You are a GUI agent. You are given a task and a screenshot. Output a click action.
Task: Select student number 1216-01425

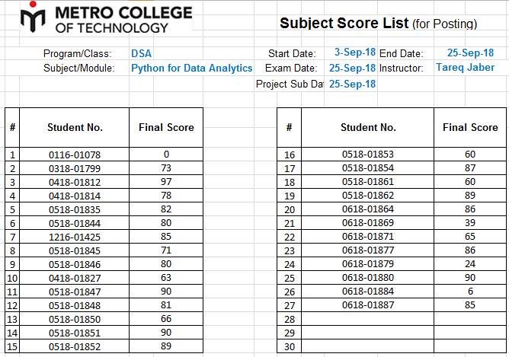(x=75, y=237)
